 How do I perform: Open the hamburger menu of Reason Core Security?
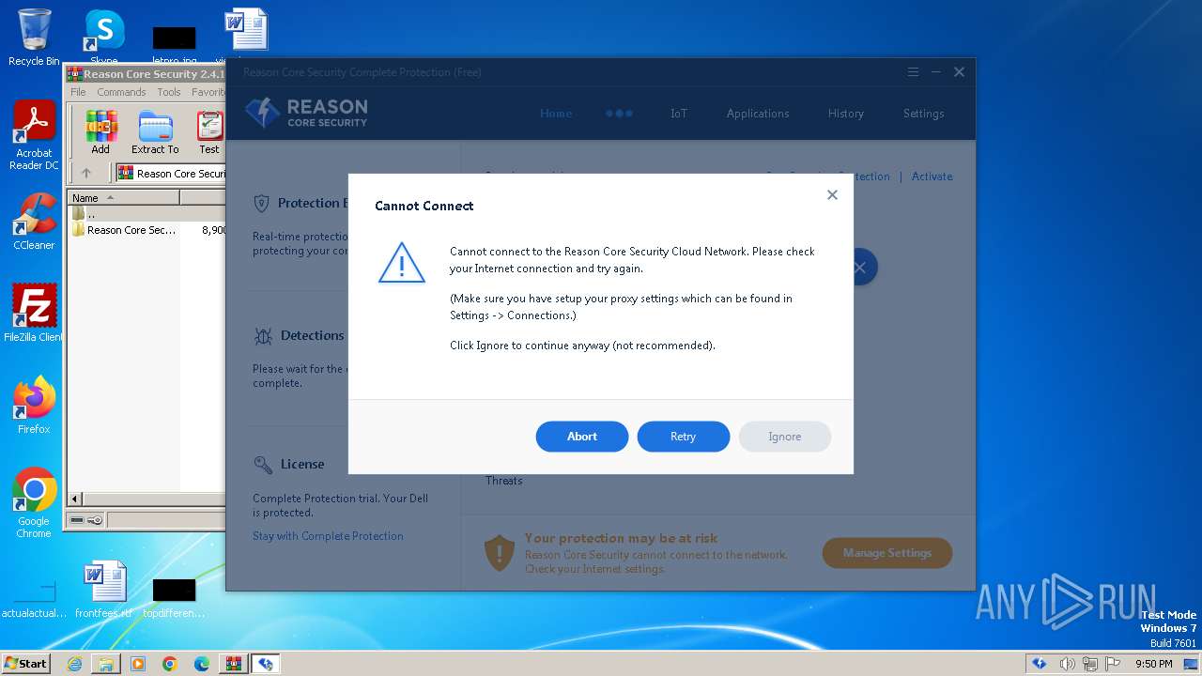913,72
